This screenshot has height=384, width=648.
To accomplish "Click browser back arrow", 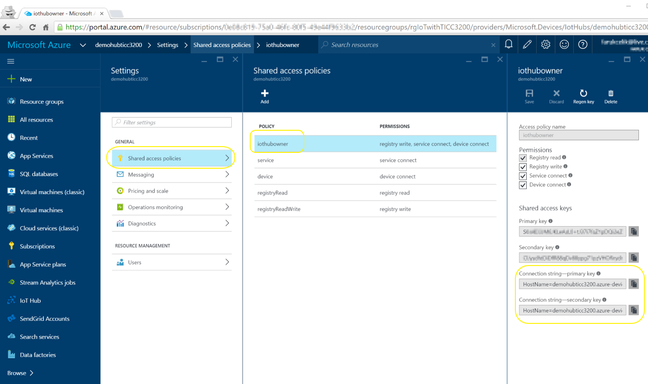I will [6, 27].
